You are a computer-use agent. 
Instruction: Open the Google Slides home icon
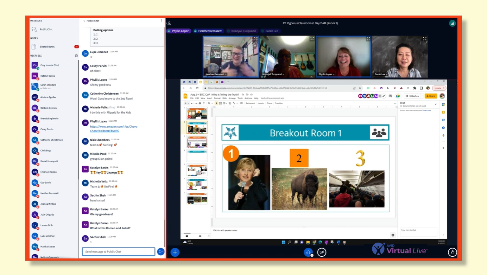click(x=186, y=96)
